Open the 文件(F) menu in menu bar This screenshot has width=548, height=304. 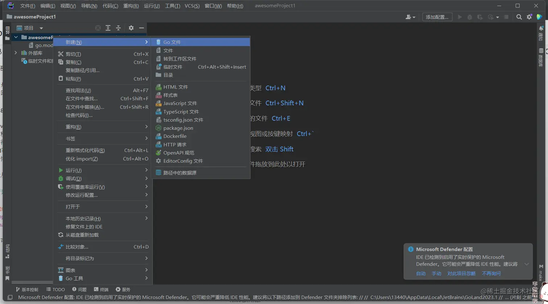tap(28, 6)
